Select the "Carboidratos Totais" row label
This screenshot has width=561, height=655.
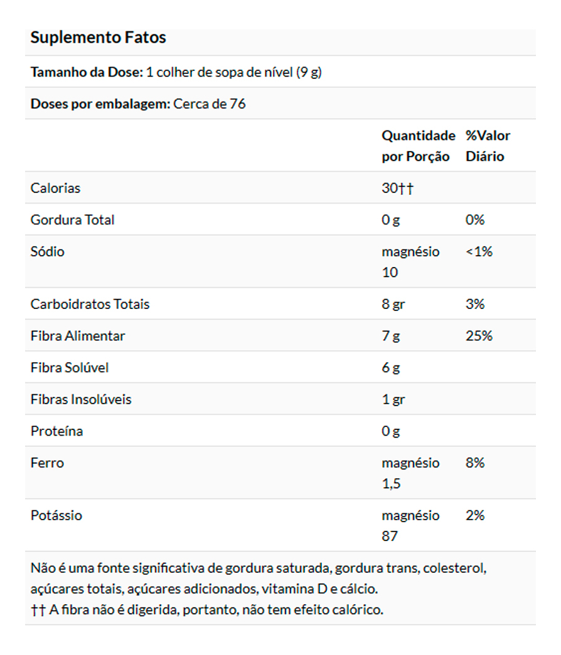tap(90, 305)
